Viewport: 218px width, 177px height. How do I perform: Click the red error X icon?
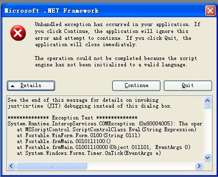coord(18,33)
